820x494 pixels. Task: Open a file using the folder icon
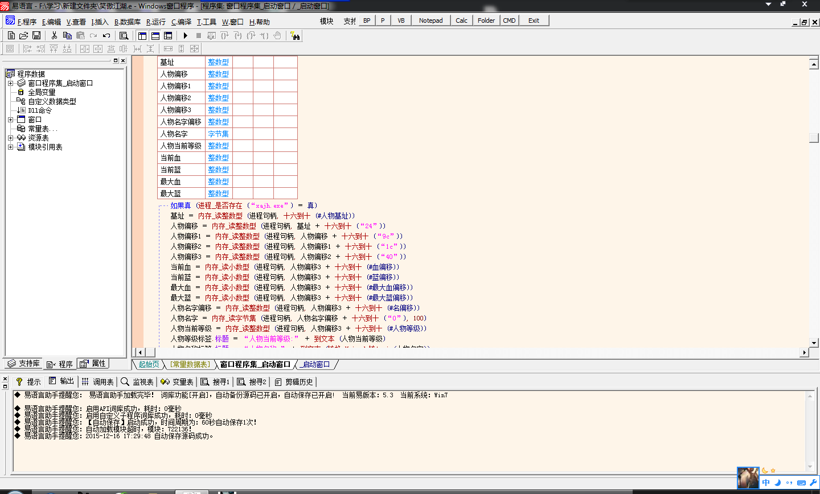[24, 35]
